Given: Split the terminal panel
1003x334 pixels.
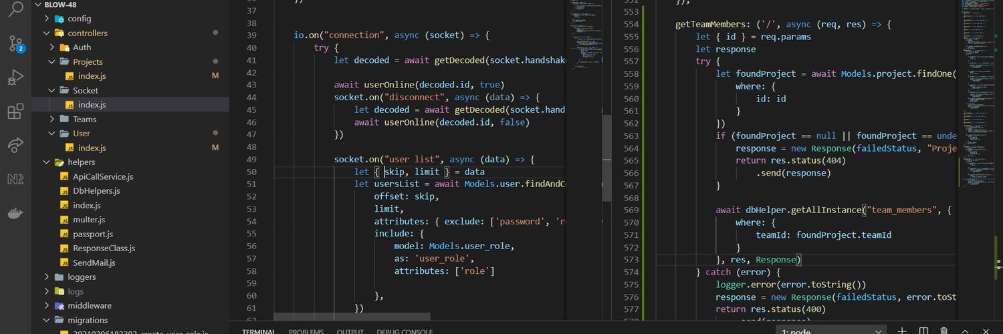Looking at the screenshot, I should click(923, 331).
